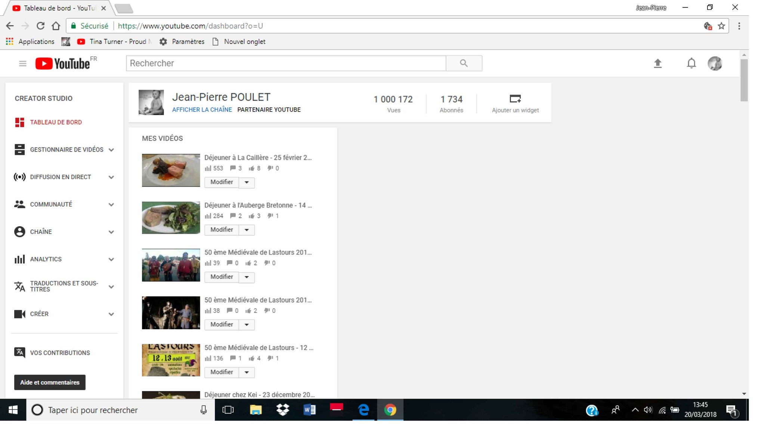Screen dimensions: 765x427
Task: Expand Traductions et sous-titres chevron
Action: [111, 287]
